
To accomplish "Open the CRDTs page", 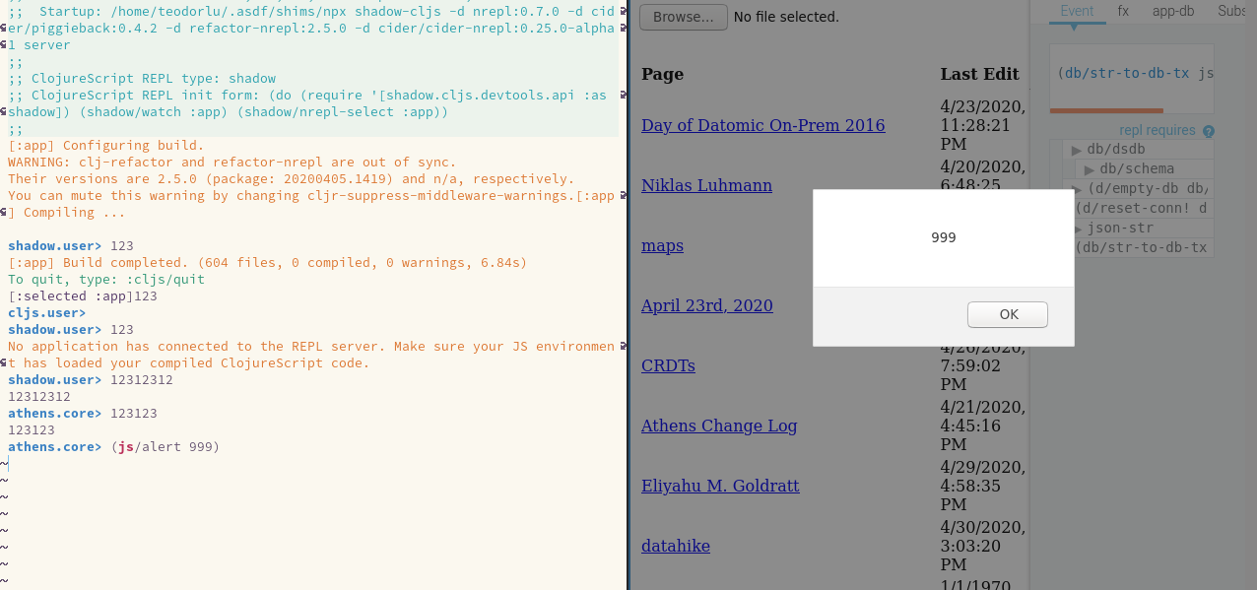I will (668, 365).
